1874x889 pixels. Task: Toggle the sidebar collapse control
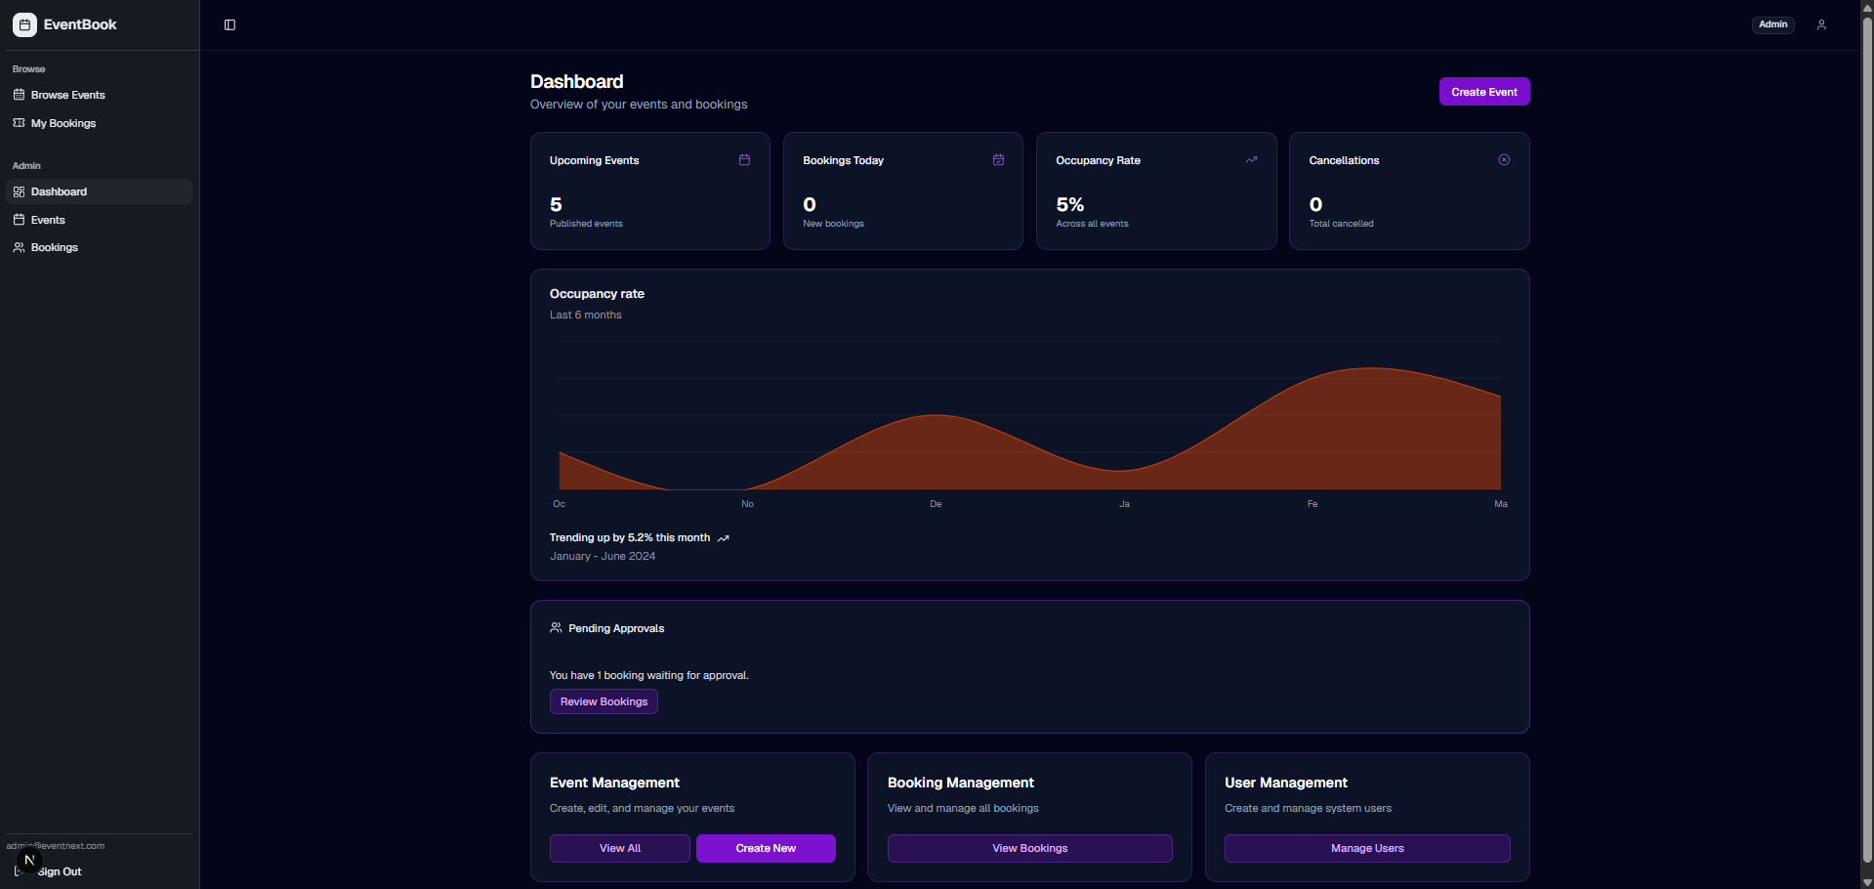(229, 24)
